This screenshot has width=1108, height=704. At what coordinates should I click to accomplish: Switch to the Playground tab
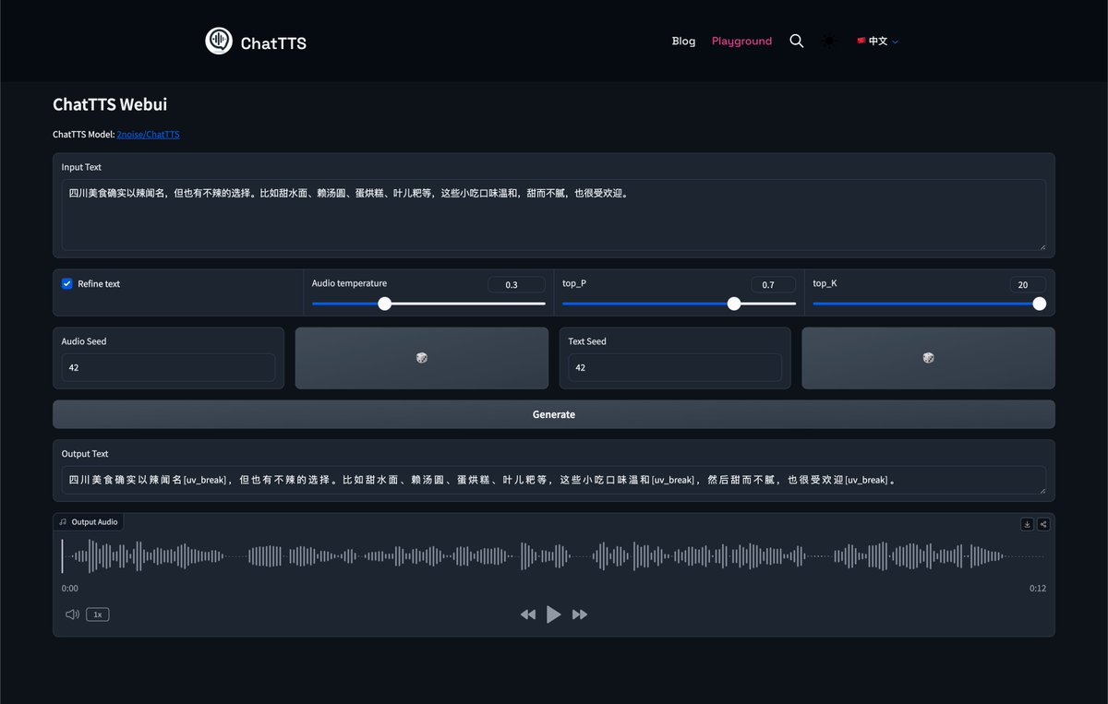click(x=741, y=41)
